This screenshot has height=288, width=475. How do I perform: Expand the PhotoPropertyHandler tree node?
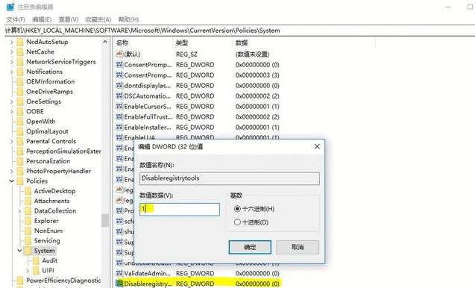coord(11,171)
